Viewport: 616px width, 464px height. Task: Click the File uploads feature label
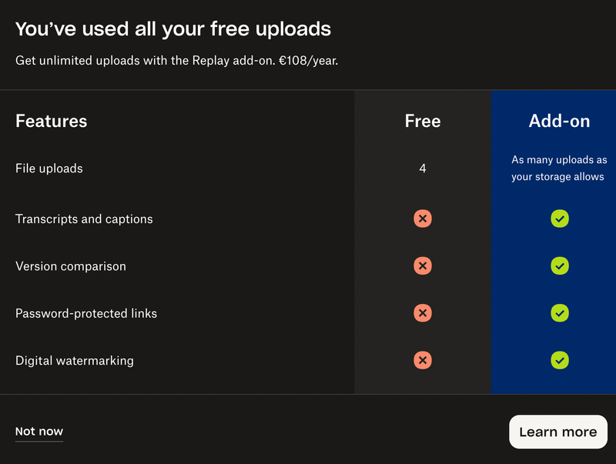[x=49, y=169]
